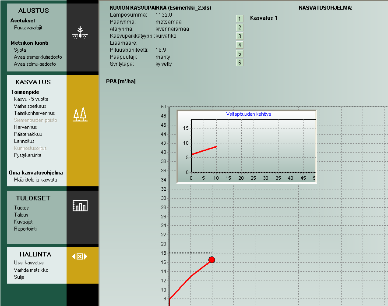This screenshot has width=388, height=306.
Task: Open Avaa solmu-tiedosto
Action: 35,64
